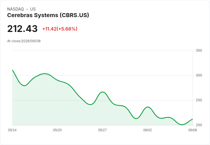This screenshot has height=145, width=210.
Task: Click the chart line endpoint at 06/08
Action: 193,119
